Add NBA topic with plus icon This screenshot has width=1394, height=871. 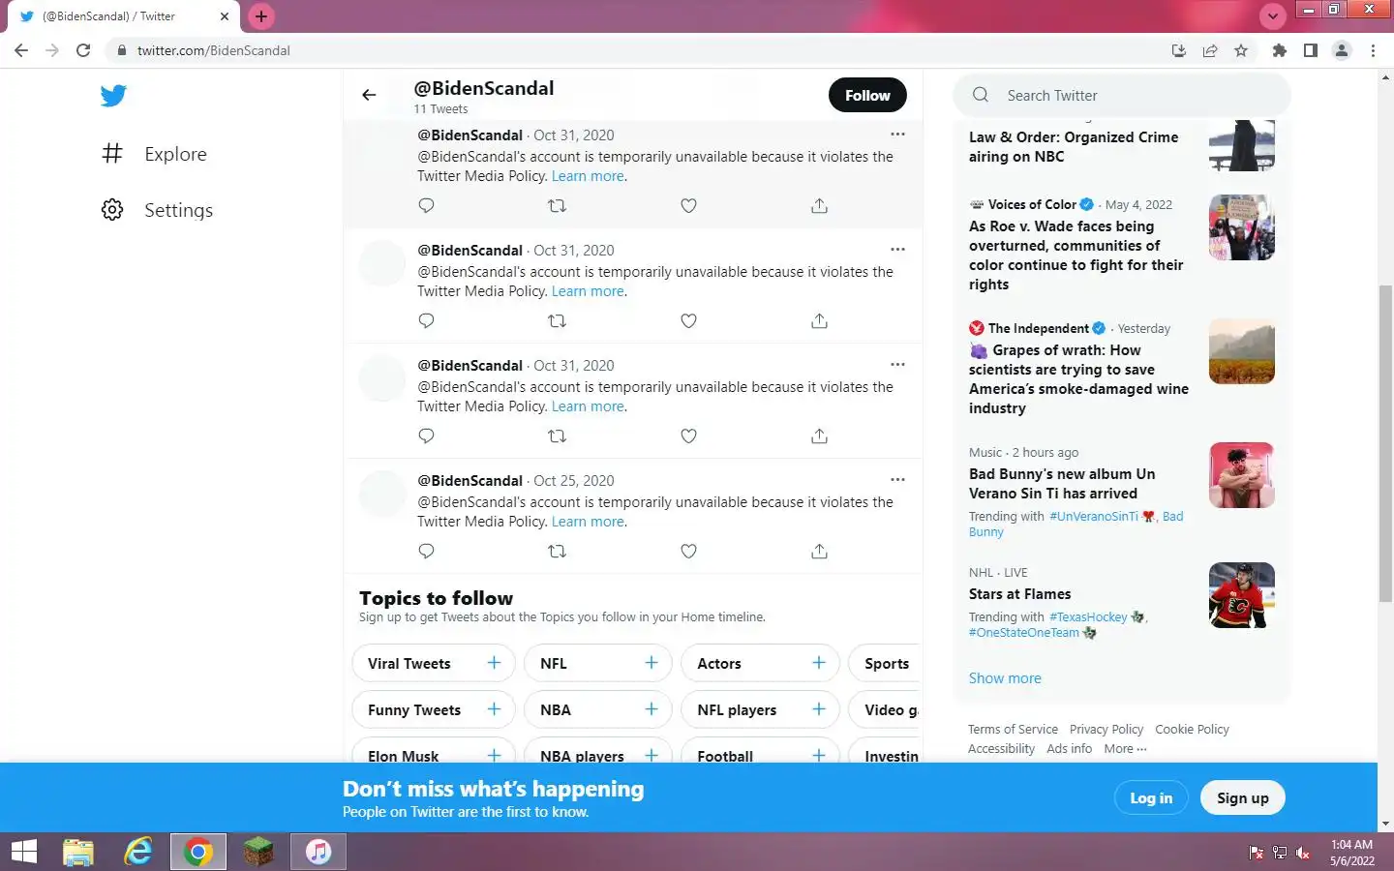coord(652,709)
